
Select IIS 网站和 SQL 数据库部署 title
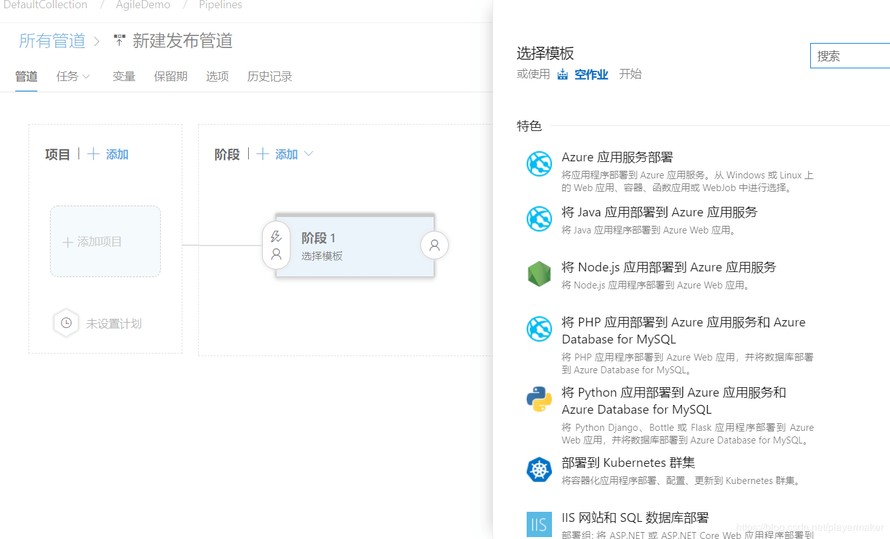click(635, 517)
